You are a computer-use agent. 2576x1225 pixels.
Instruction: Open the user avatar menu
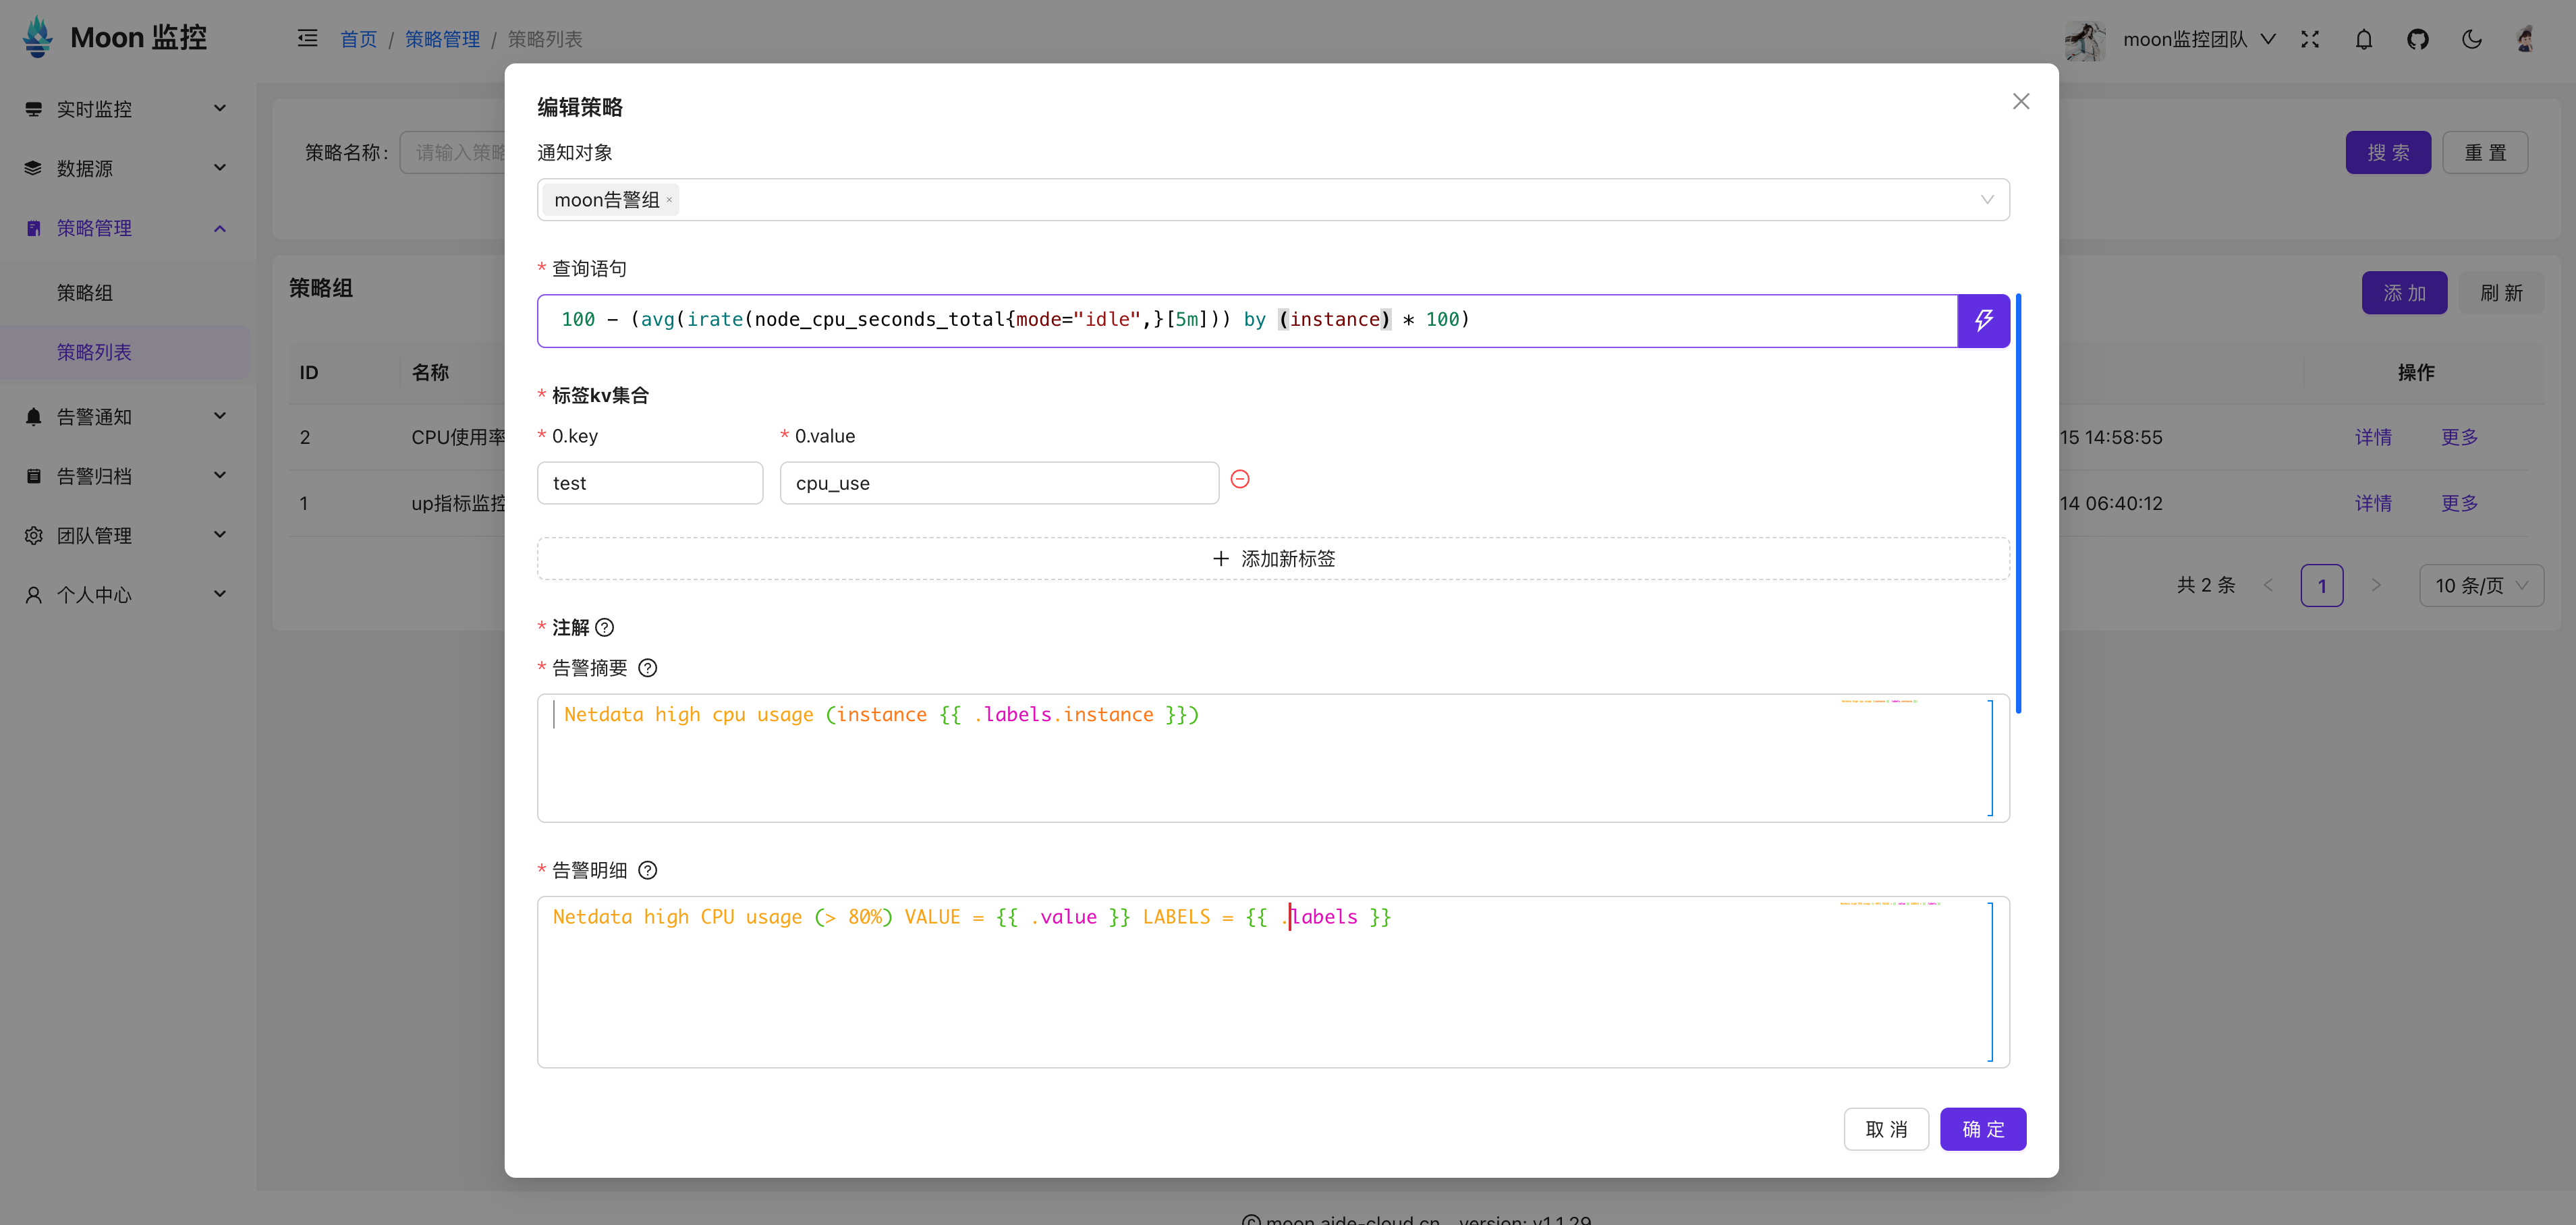click(2526, 39)
